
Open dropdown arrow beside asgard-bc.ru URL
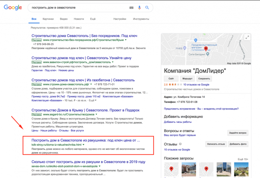coord(96,114)
